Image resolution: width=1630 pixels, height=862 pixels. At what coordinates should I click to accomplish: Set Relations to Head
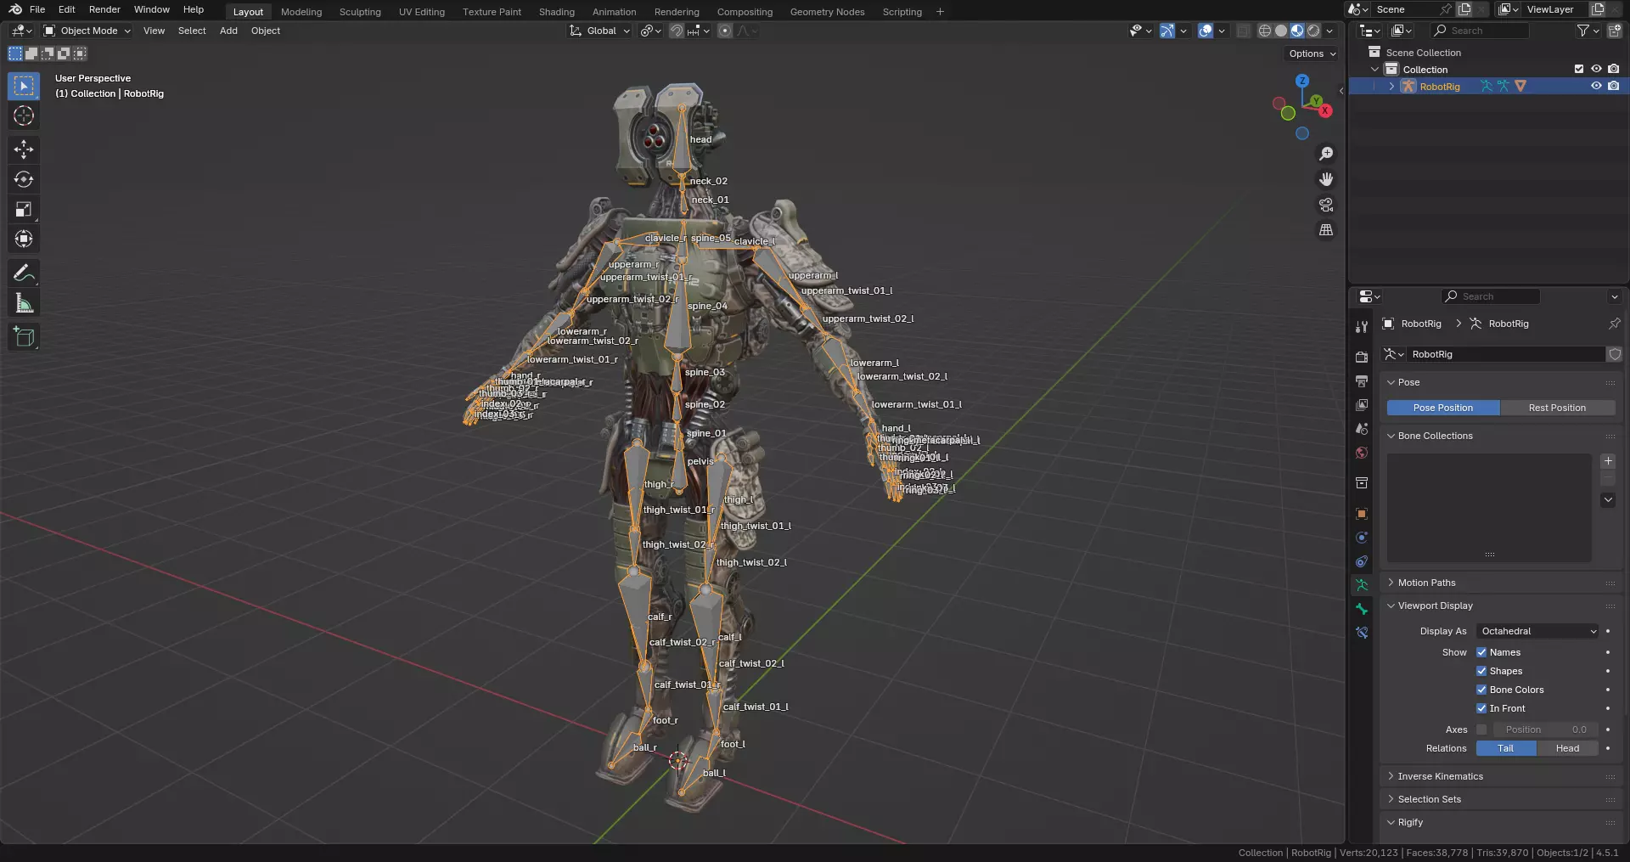(x=1567, y=748)
